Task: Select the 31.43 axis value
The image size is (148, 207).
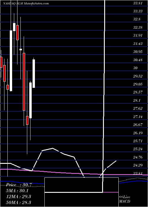Action: click(x=138, y=44)
